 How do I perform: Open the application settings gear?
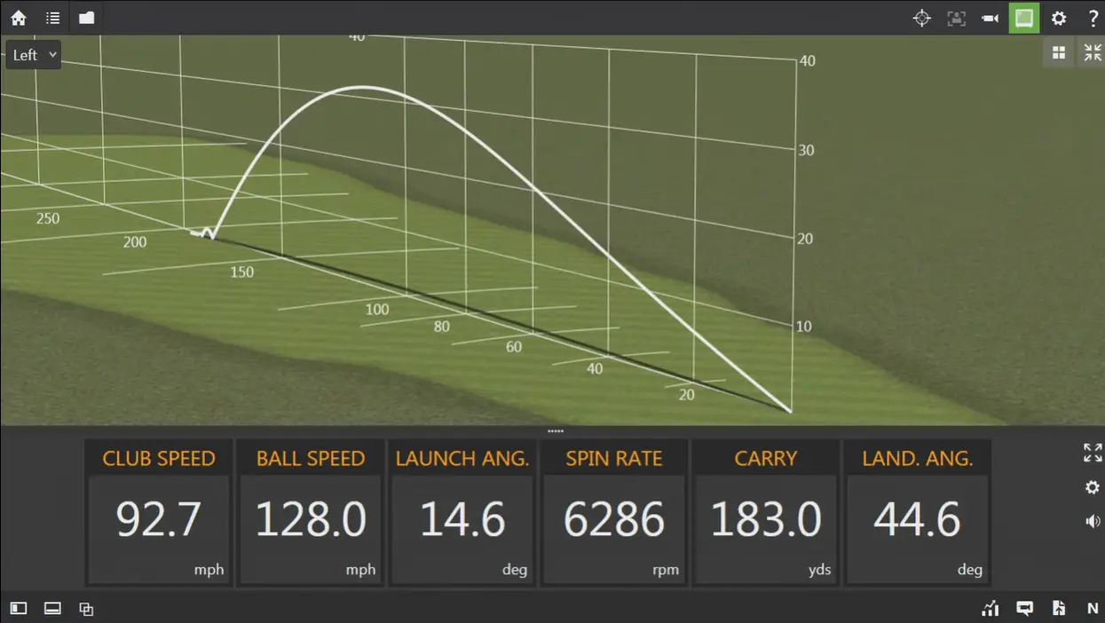(1058, 18)
